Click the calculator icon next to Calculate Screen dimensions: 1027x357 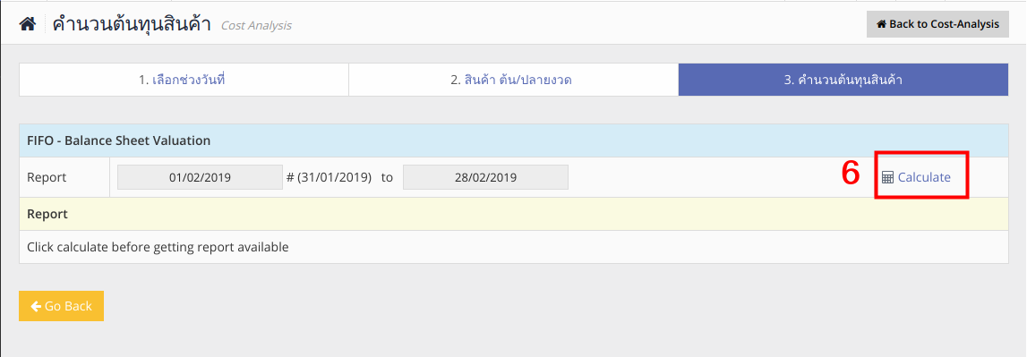pos(887,177)
